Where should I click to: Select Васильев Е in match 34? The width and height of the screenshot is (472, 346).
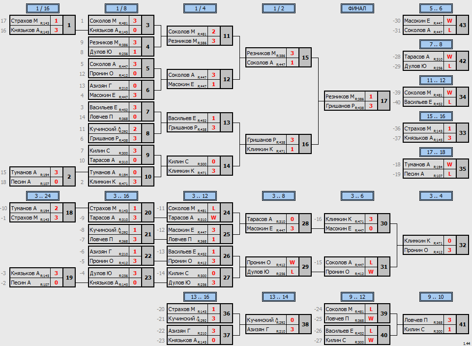click(x=418, y=102)
